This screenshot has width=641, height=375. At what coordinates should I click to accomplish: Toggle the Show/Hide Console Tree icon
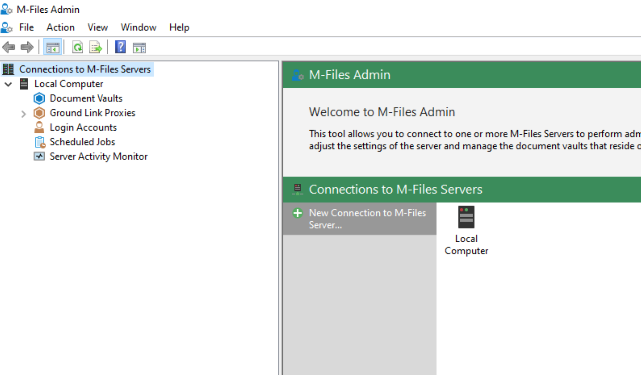click(53, 48)
